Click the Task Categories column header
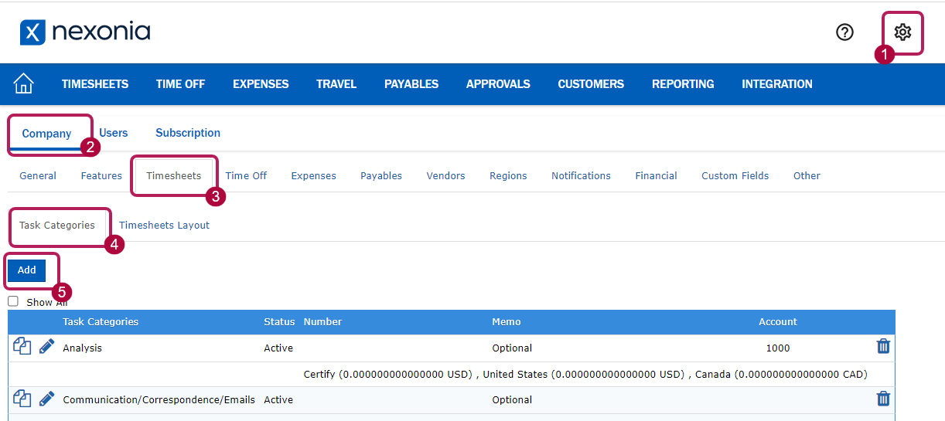 [101, 322]
